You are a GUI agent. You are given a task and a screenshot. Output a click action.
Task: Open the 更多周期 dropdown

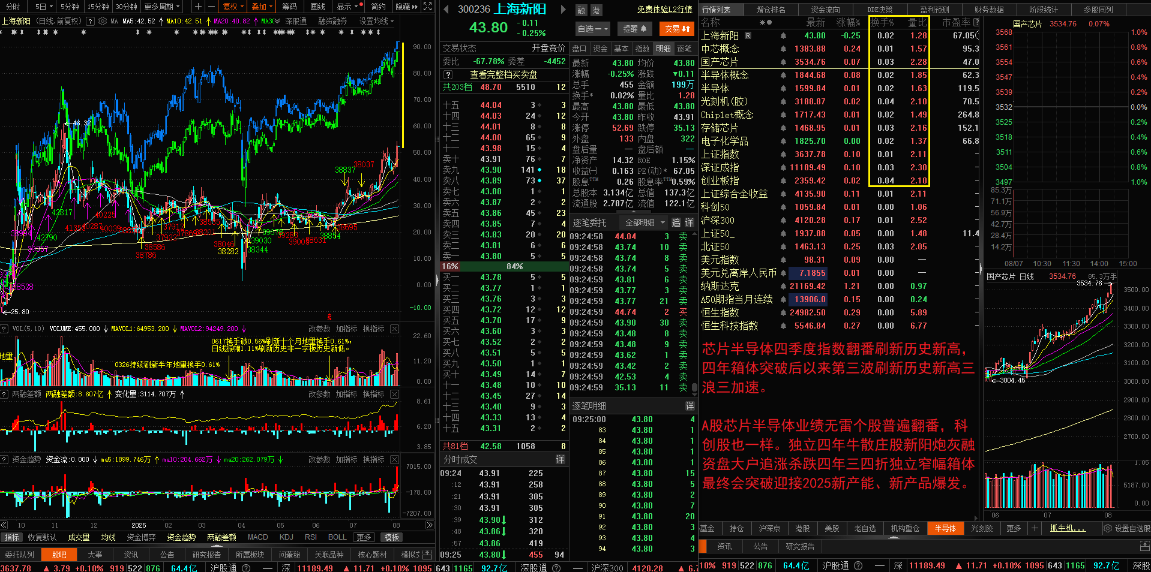point(161,7)
